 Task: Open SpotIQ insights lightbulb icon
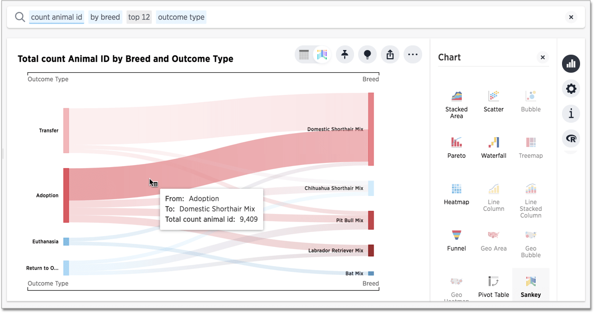point(367,55)
